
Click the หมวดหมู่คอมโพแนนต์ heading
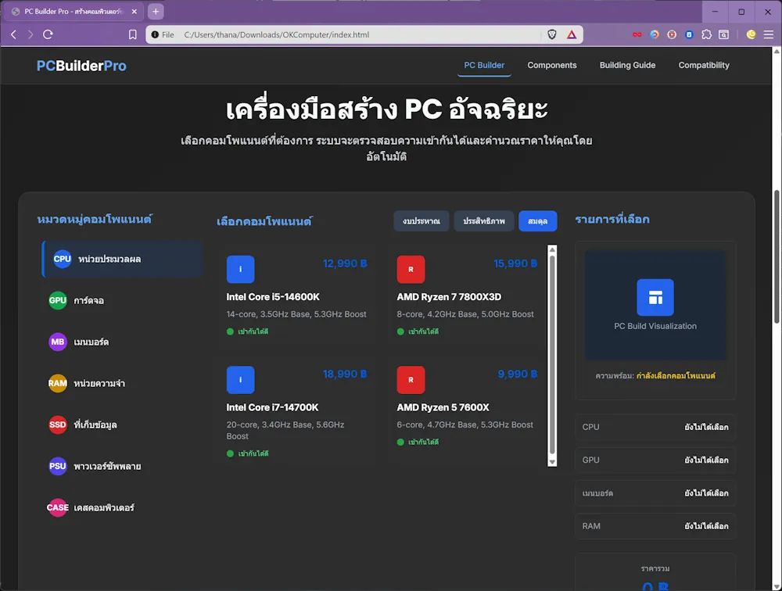click(95, 220)
